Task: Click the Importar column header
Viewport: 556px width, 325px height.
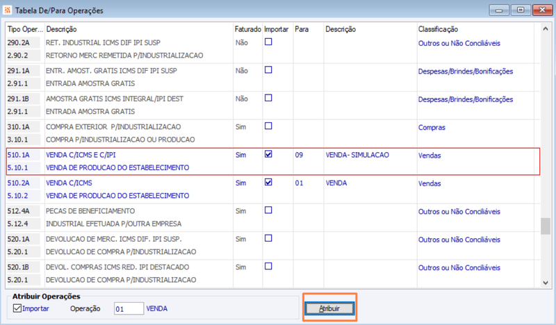Action: coord(276,29)
